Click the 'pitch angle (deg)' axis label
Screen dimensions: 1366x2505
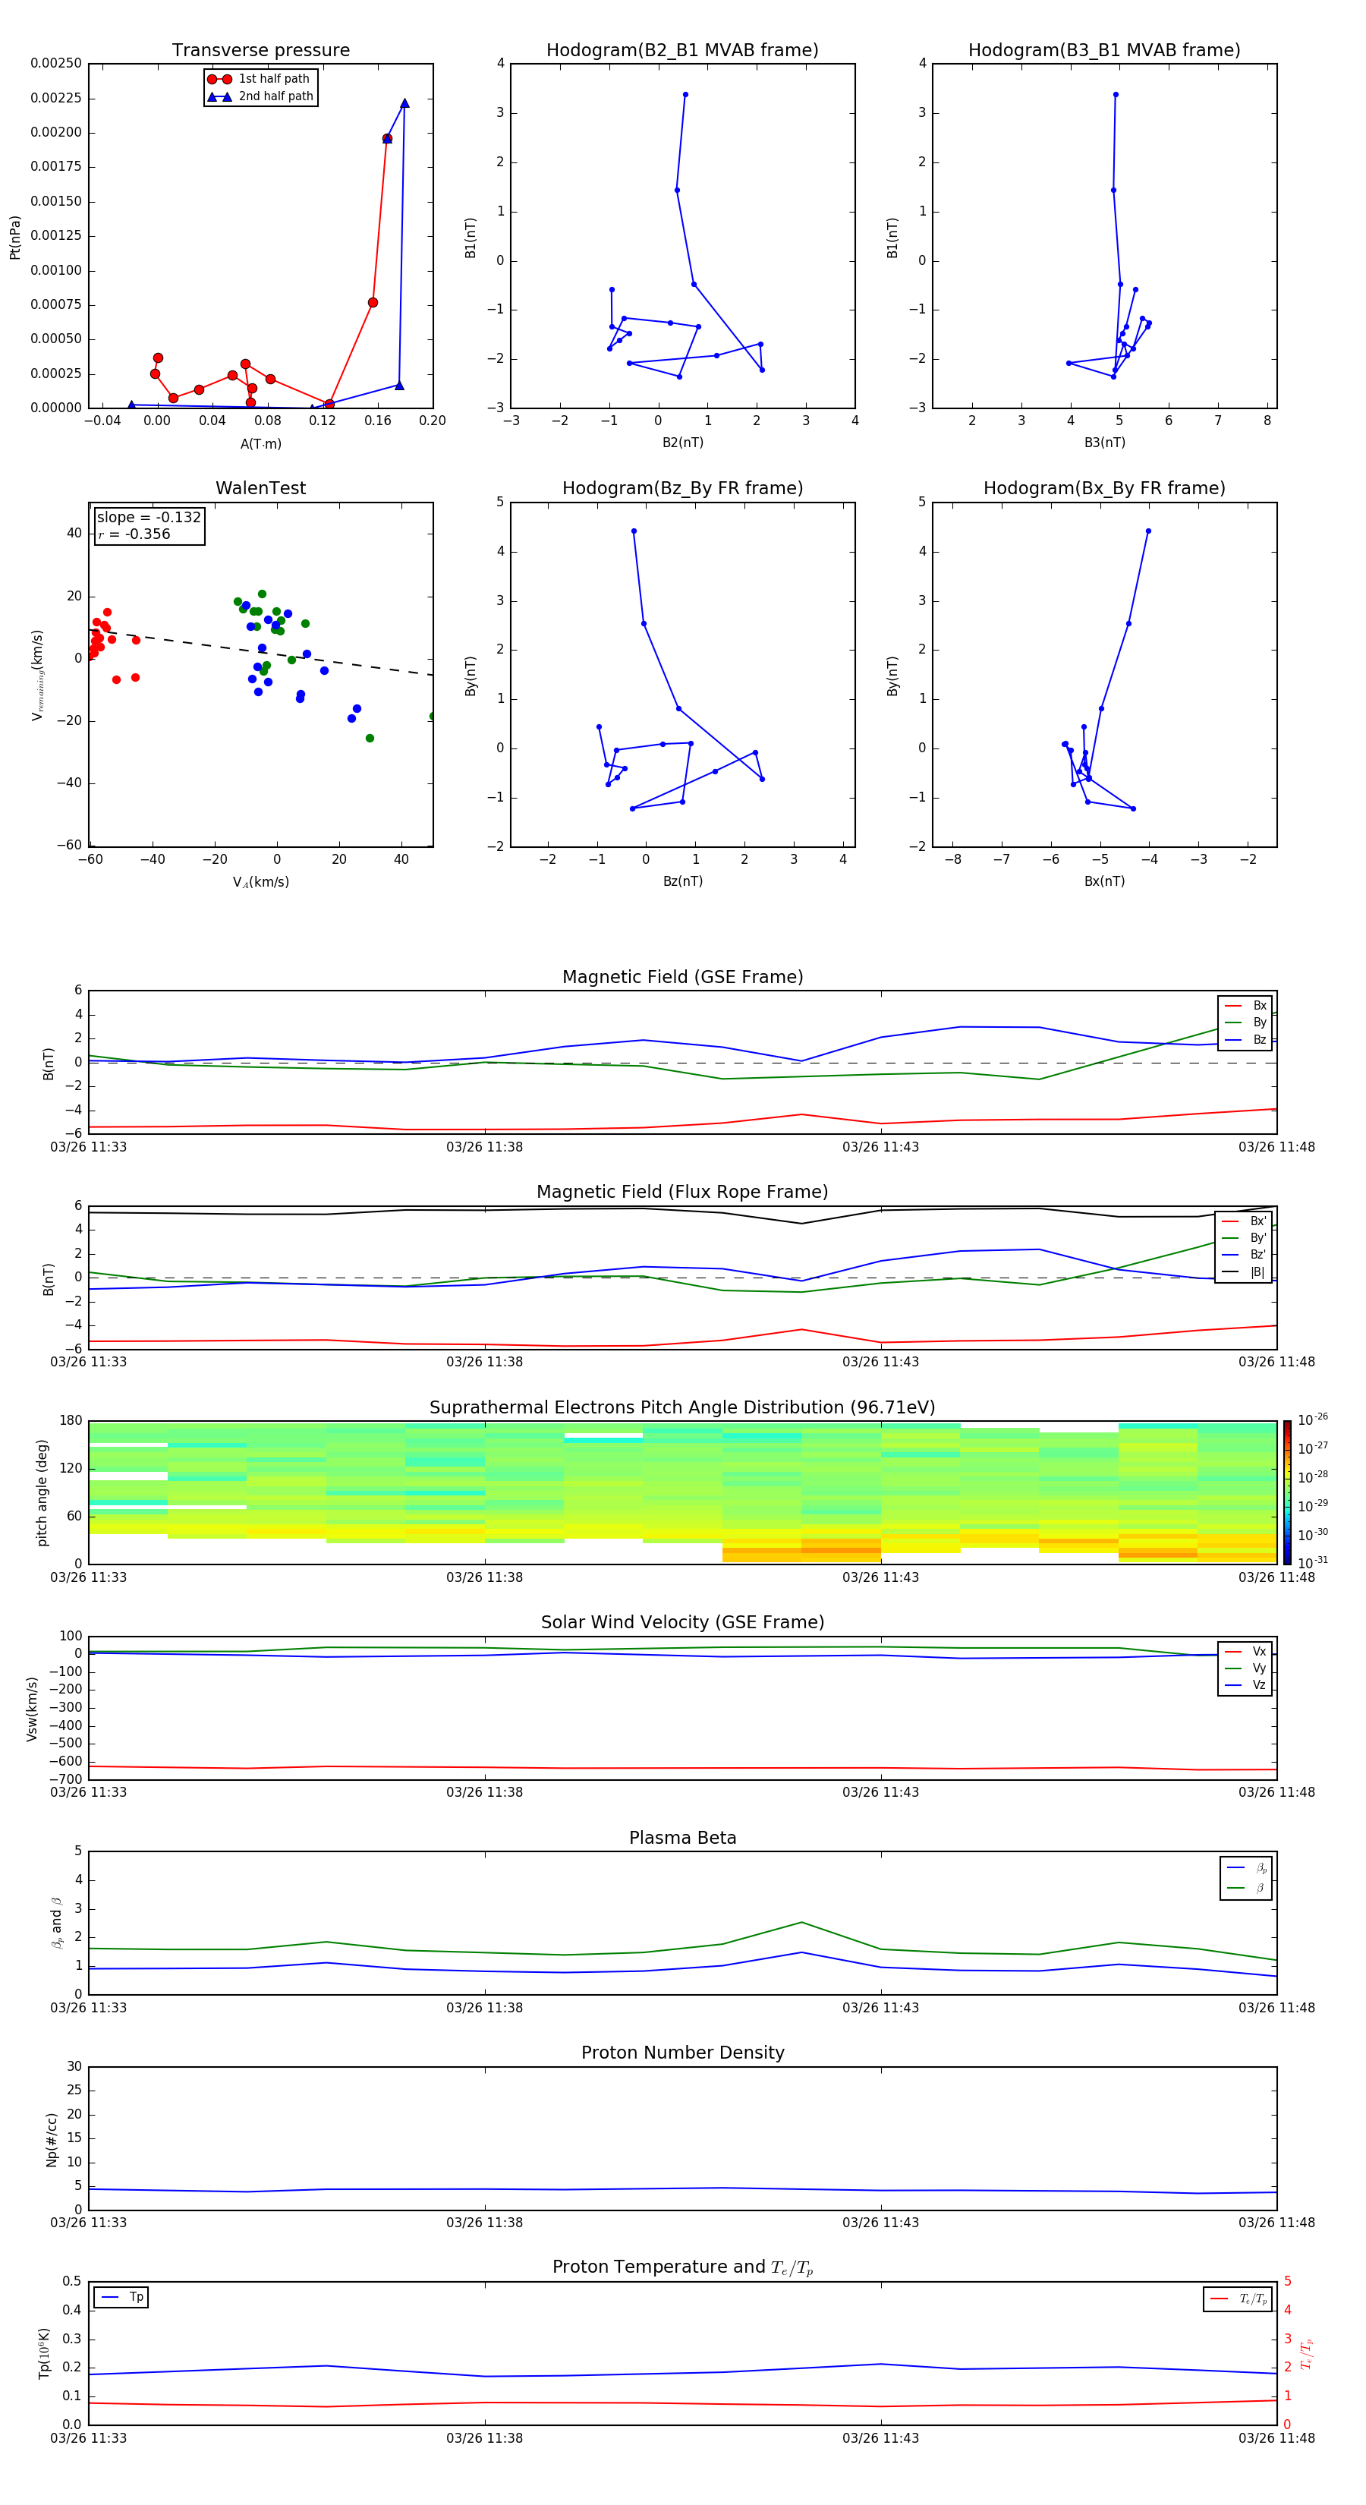point(42,1492)
